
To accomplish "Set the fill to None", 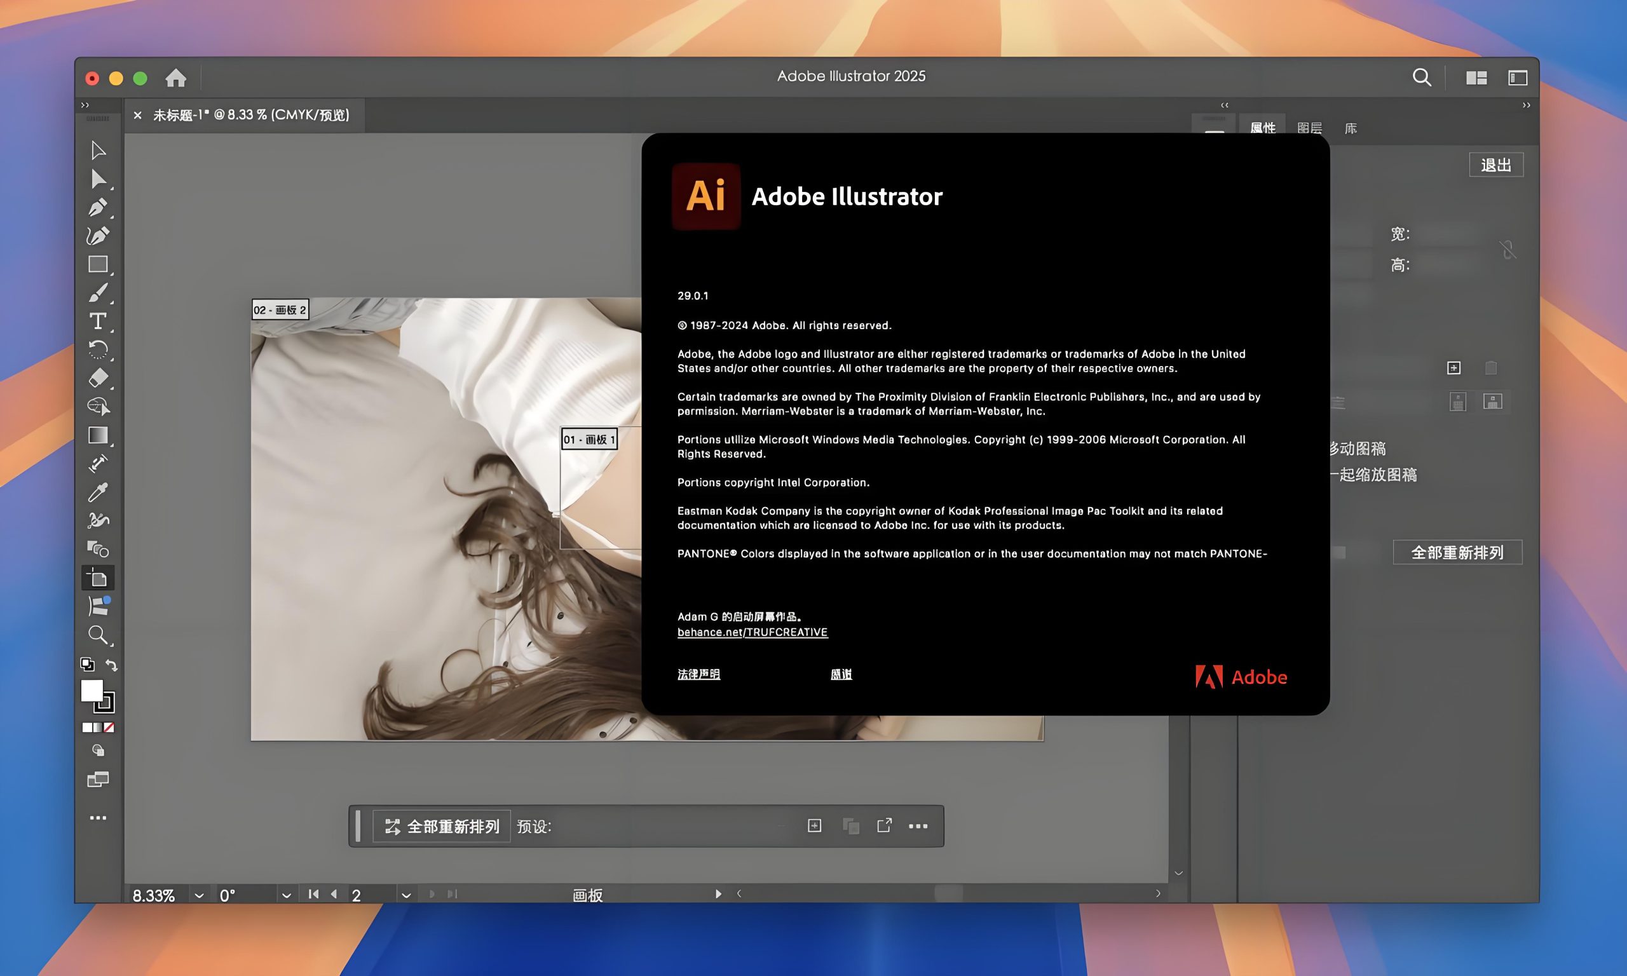I will (x=109, y=728).
